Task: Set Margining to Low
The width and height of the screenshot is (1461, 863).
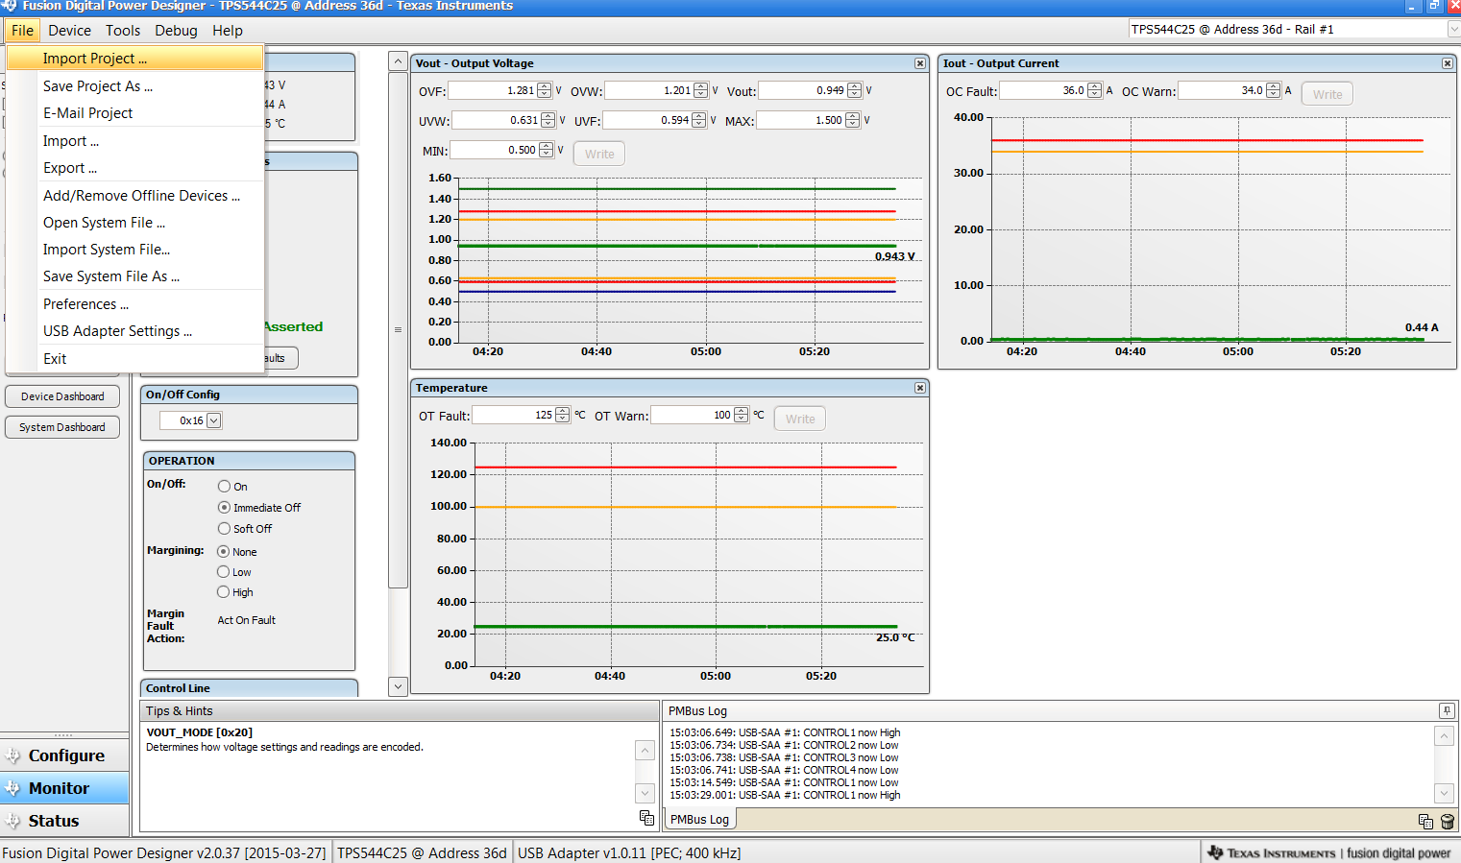Action: point(222,571)
